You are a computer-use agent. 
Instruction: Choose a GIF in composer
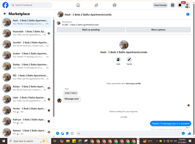pyautogui.click(x=72, y=133)
